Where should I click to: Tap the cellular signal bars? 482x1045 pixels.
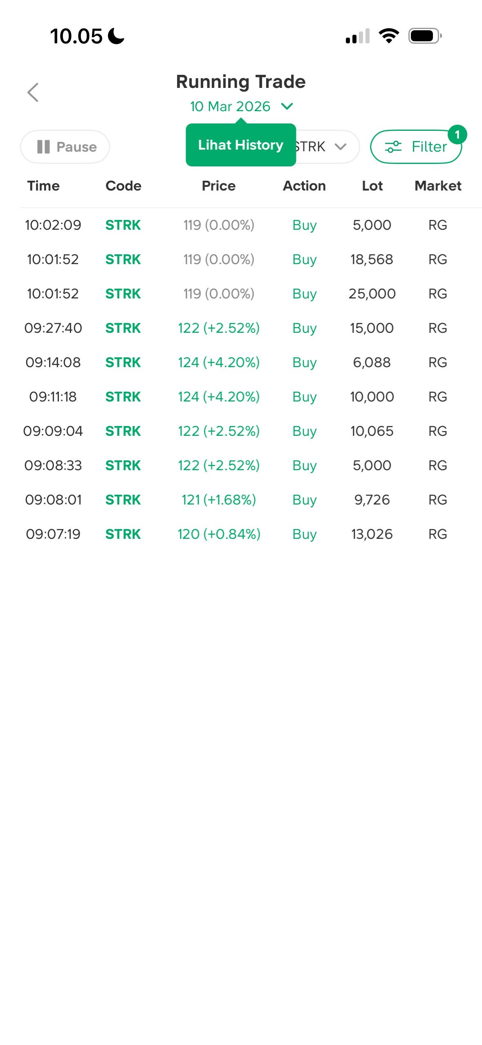[358, 36]
